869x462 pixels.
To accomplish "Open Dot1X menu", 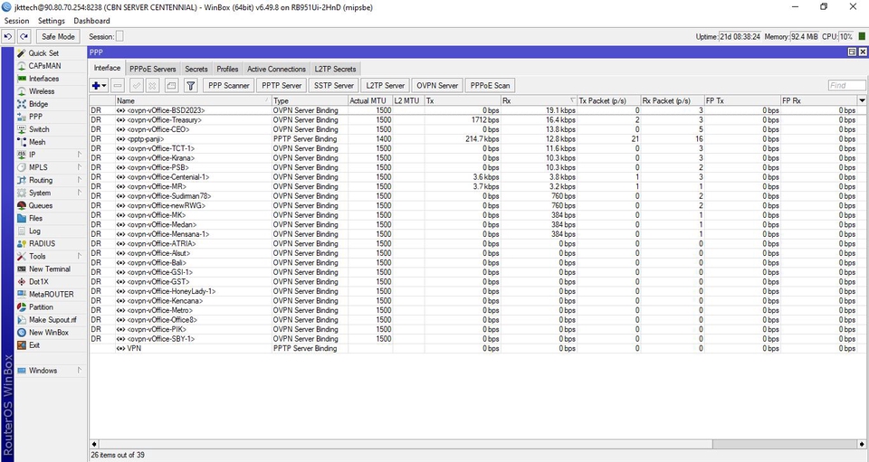I will click(x=39, y=281).
